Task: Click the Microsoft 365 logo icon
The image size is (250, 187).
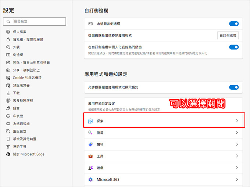Action: click(x=90, y=180)
